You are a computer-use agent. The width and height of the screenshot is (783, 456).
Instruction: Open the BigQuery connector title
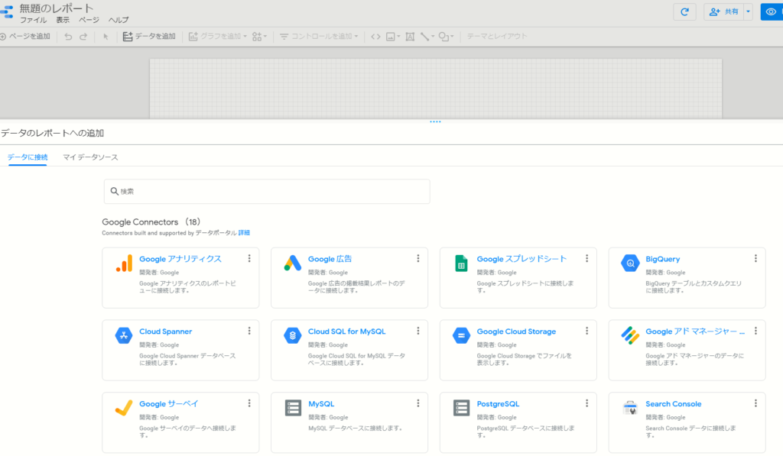663,259
